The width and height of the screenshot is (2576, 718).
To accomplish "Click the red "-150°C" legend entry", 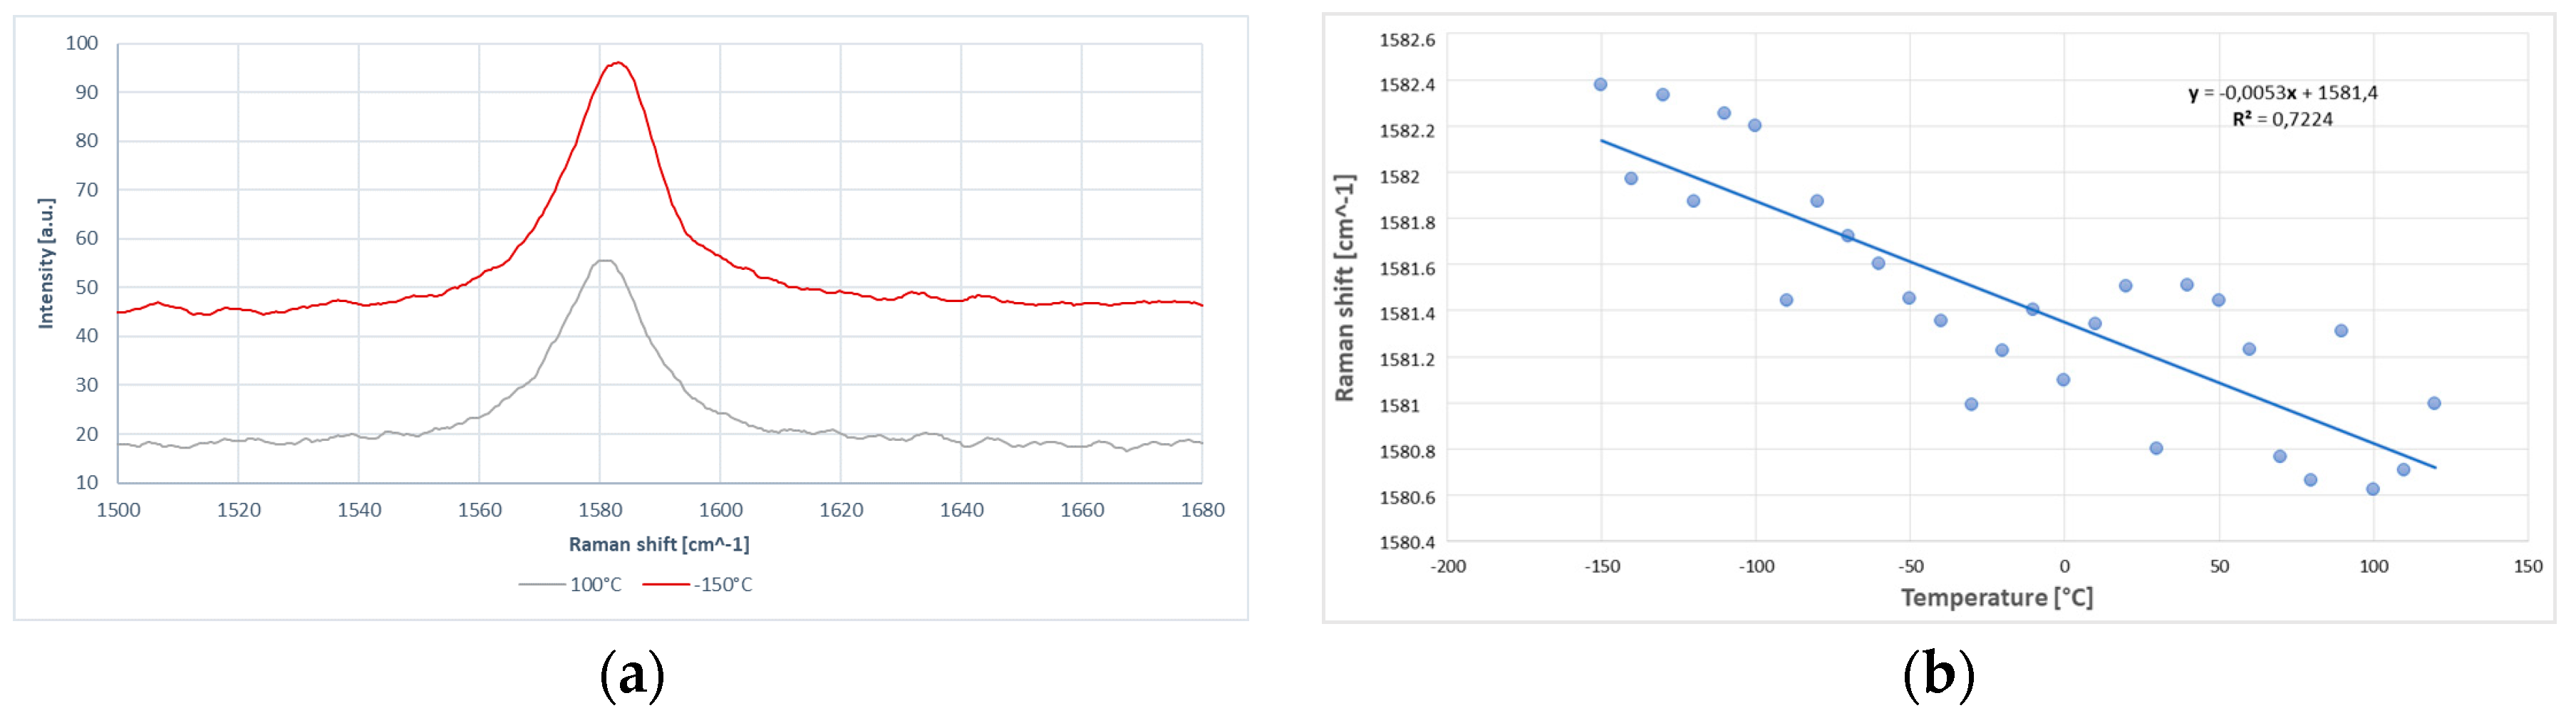I will 697,585.
